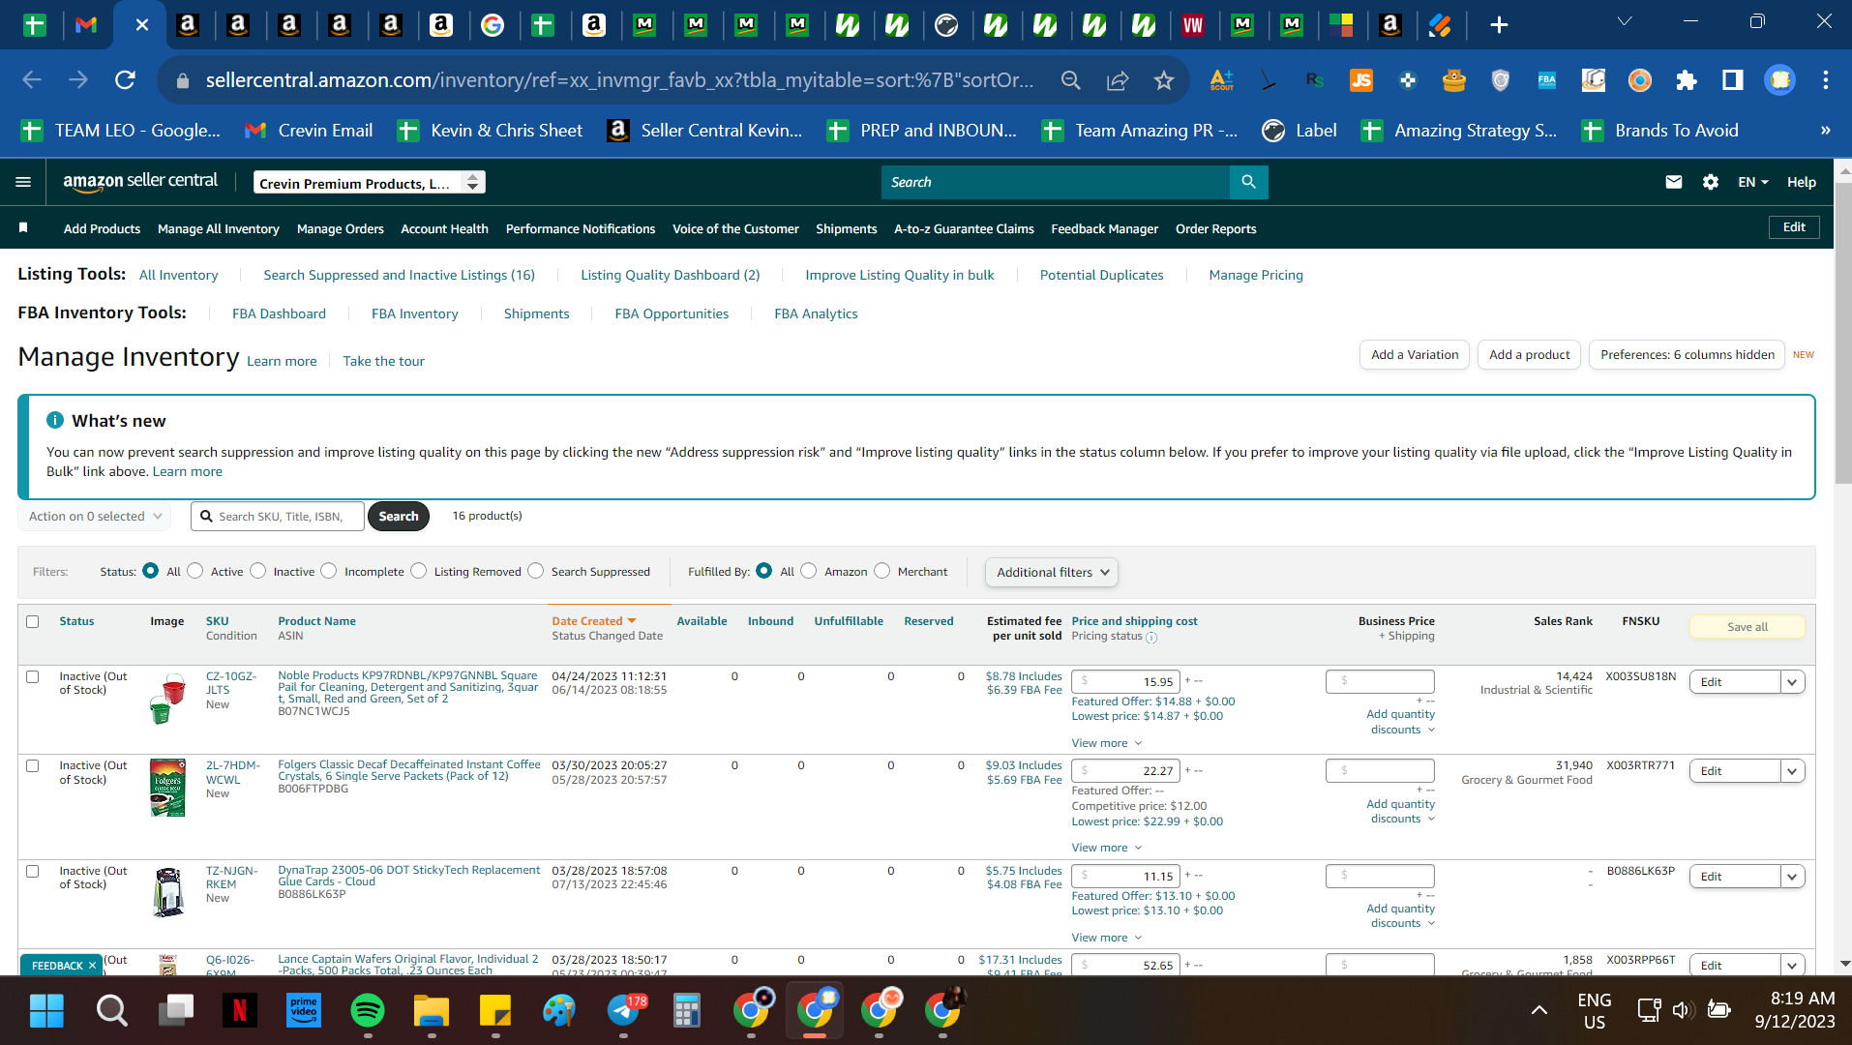
Task: Click the search magnifier button in Seller Central
Action: (1248, 182)
